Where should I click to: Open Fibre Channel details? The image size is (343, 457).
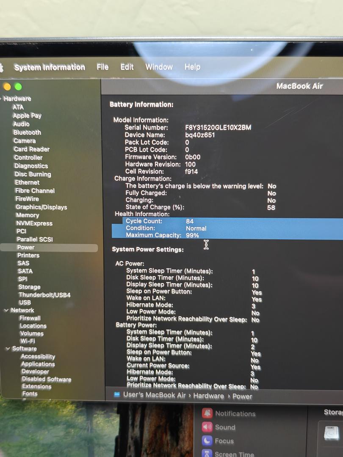pyautogui.click(x=35, y=191)
